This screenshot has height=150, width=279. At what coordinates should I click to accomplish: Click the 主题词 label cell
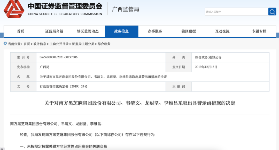click(x=179, y=86)
